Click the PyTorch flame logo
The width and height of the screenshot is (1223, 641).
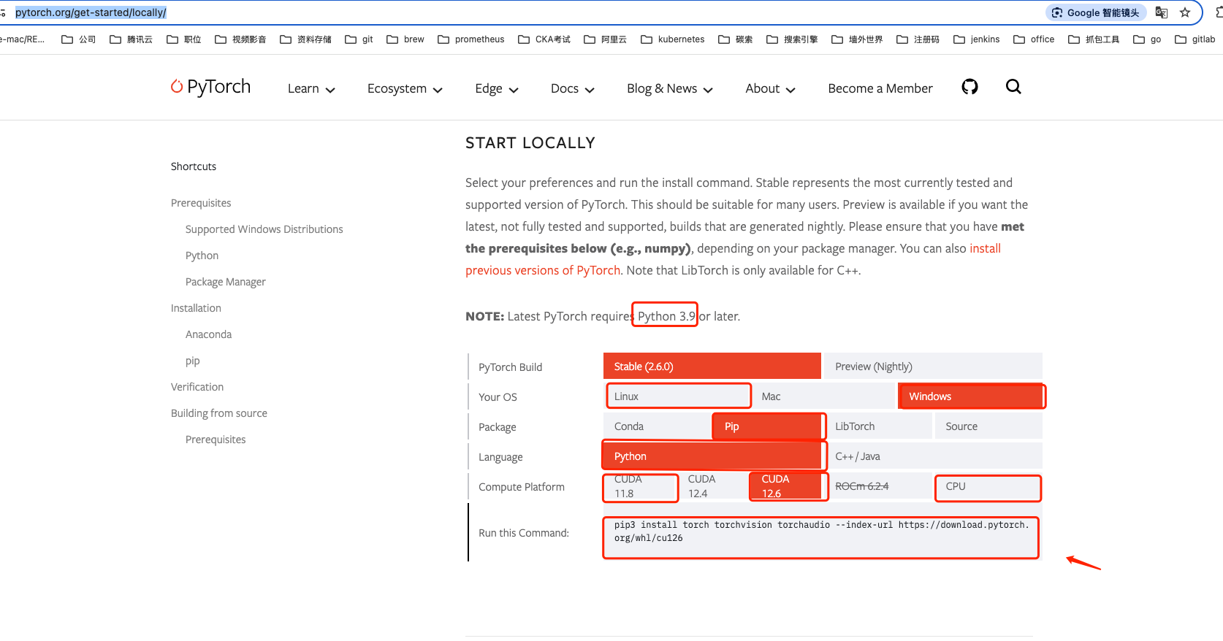(x=210, y=87)
